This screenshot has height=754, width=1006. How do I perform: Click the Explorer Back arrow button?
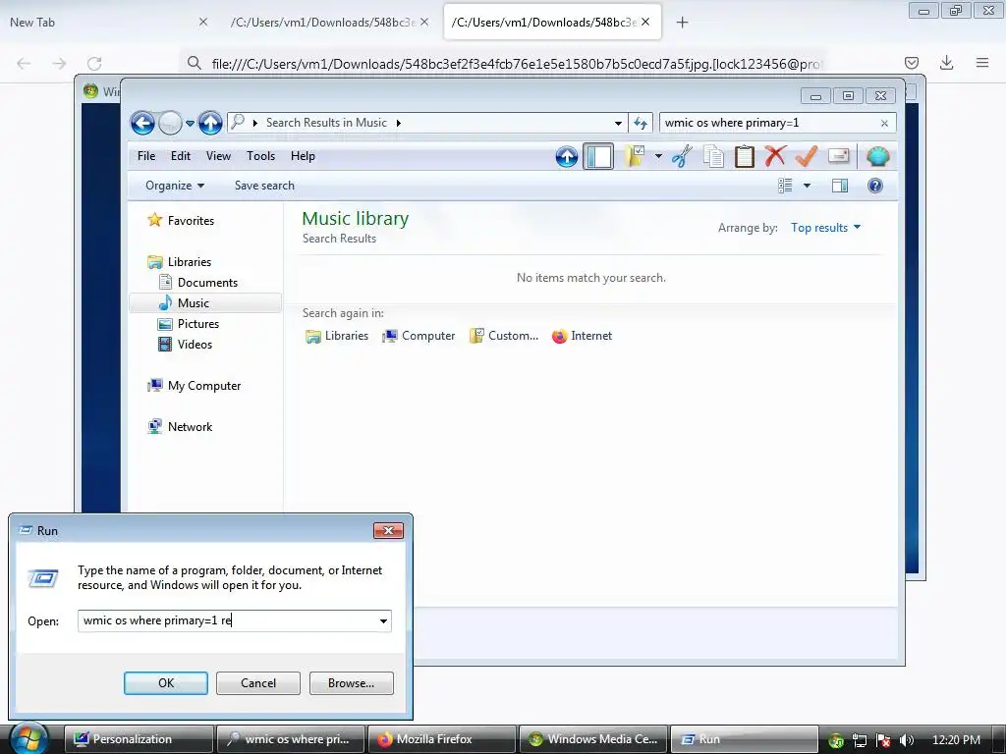tap(142, 123)
